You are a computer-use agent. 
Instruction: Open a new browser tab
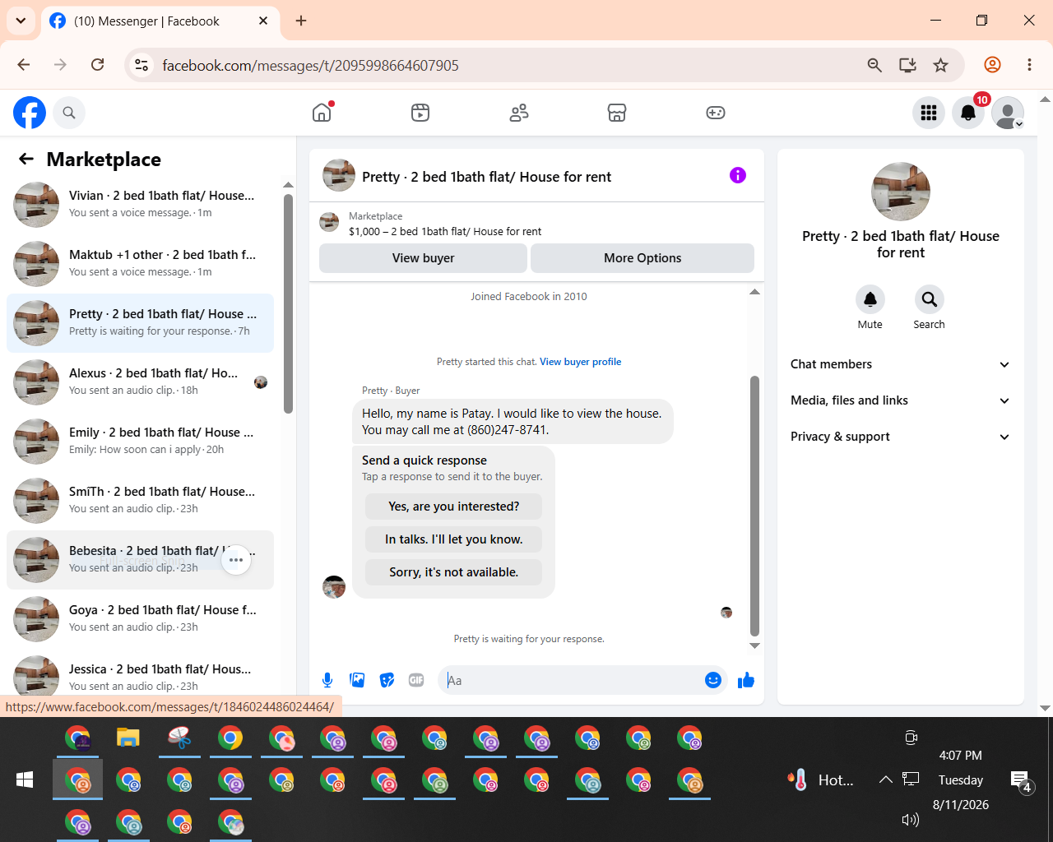[301, 21]
